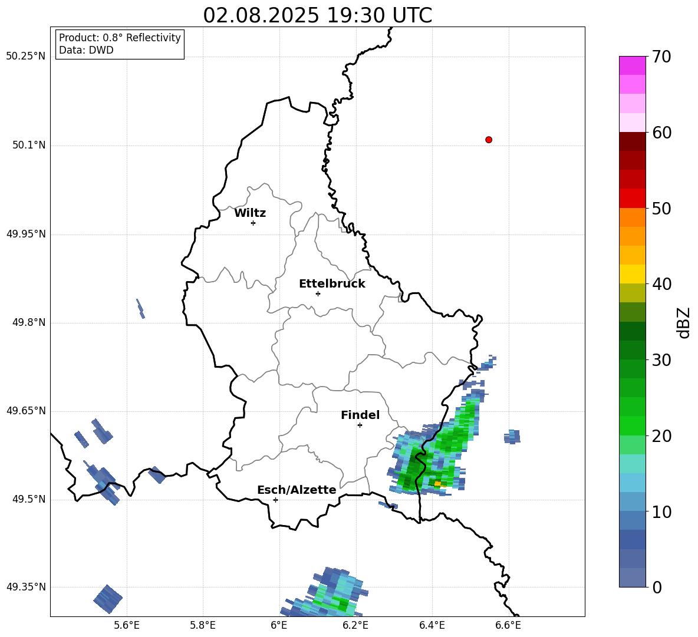Click the colorbar 10 tick label
Screen dimensions: 698x637
point(661,512)
